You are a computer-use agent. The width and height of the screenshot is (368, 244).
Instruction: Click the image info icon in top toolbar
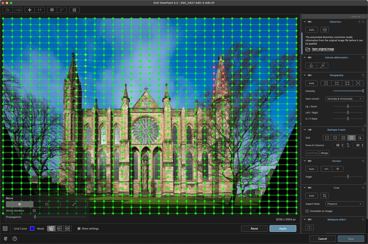[74, 10]
